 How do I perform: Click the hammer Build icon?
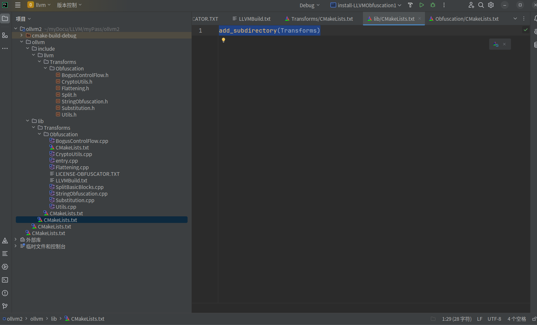[410, 5]
